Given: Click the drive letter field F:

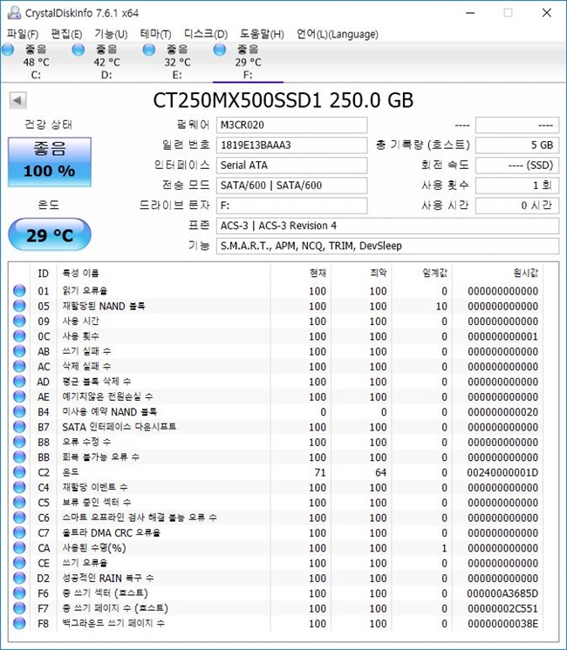Looking at the screenshot, I should pyautogui.click(x=292, y=206).
